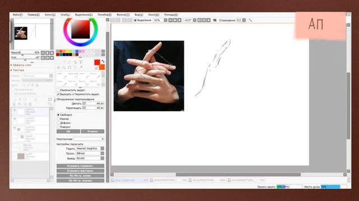Select the rectangular selection tool
Viewport: 359px width, 201px height.
tap(58, 62)
